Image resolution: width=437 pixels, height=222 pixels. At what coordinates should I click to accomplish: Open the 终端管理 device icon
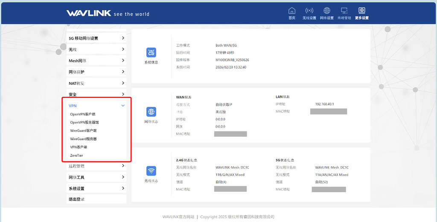click(344, 11)
